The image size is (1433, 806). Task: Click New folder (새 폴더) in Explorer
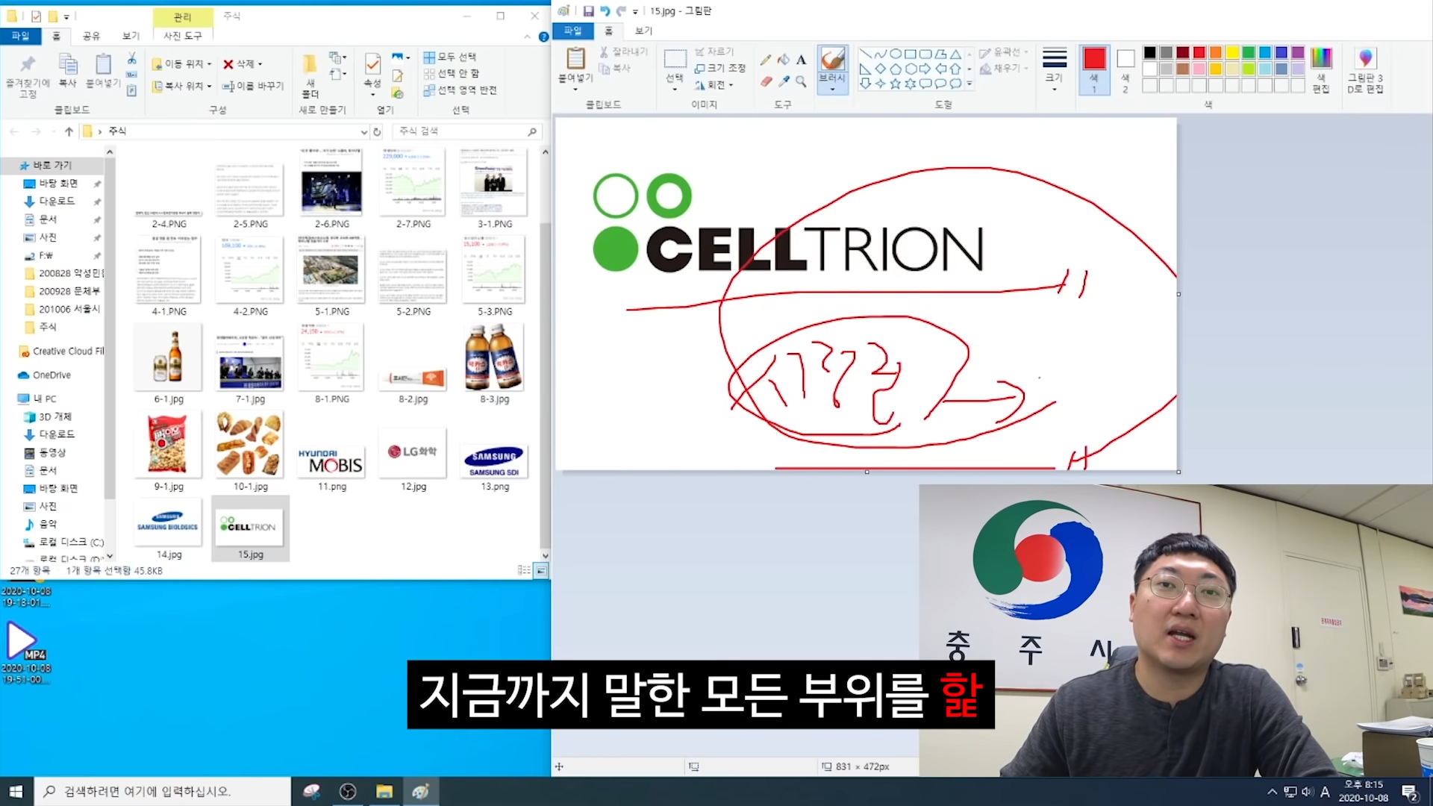[x=310, y=75]
